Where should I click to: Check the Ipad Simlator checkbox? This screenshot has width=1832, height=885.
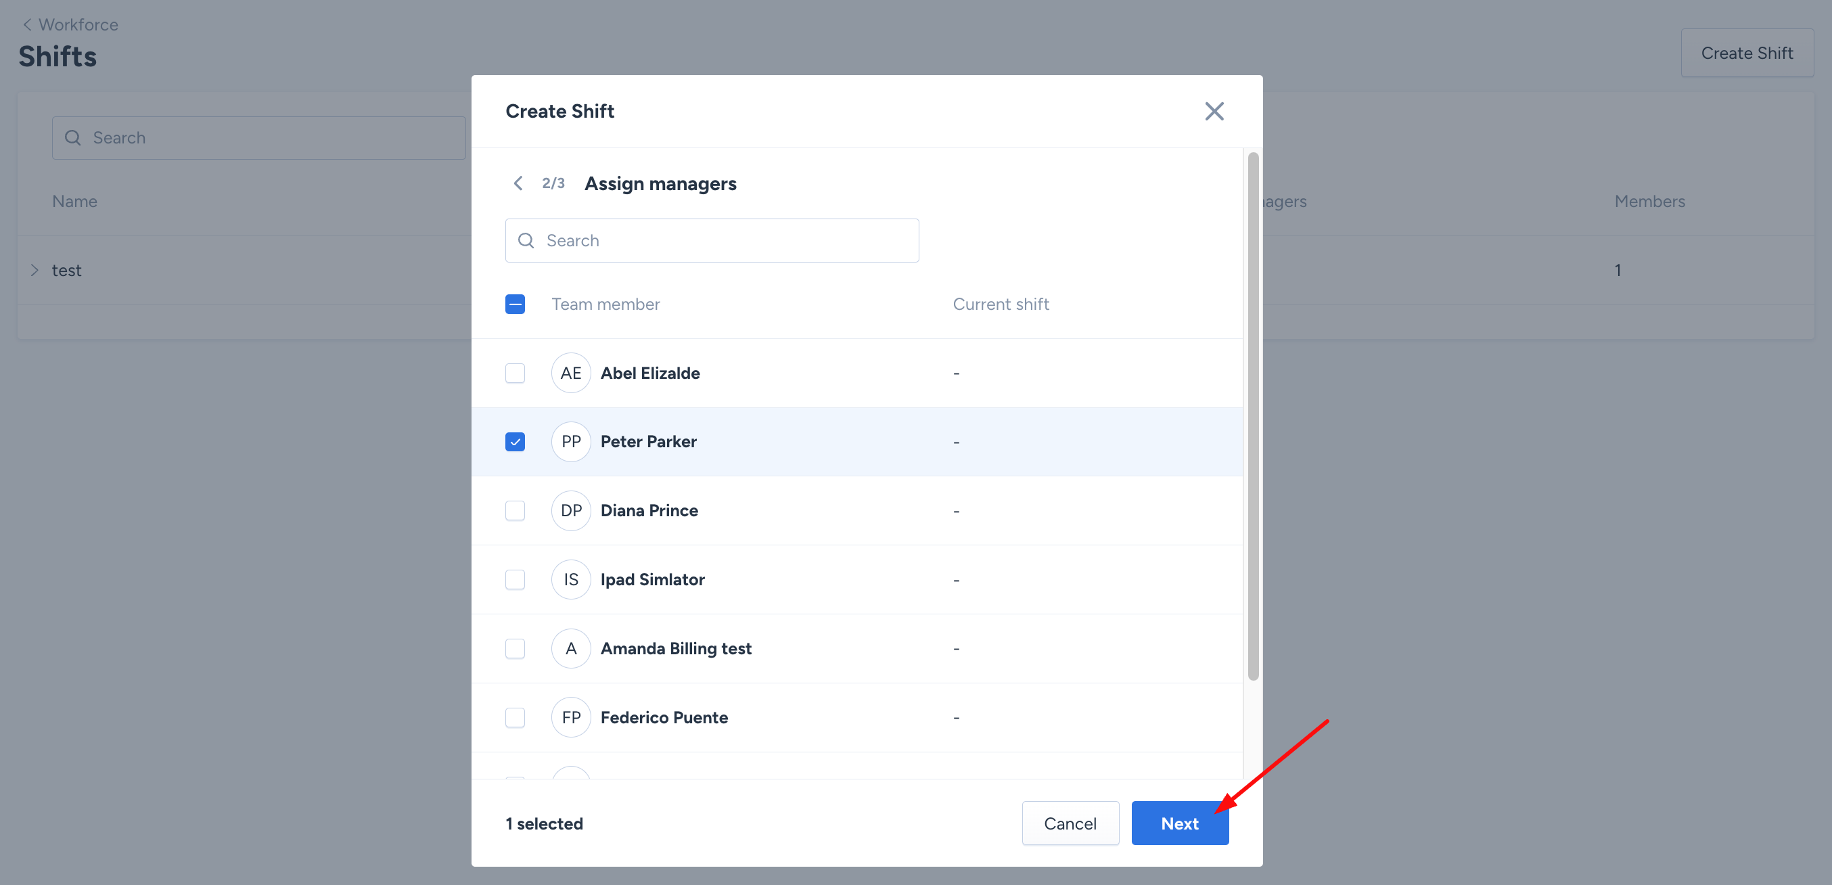[515, 580]
